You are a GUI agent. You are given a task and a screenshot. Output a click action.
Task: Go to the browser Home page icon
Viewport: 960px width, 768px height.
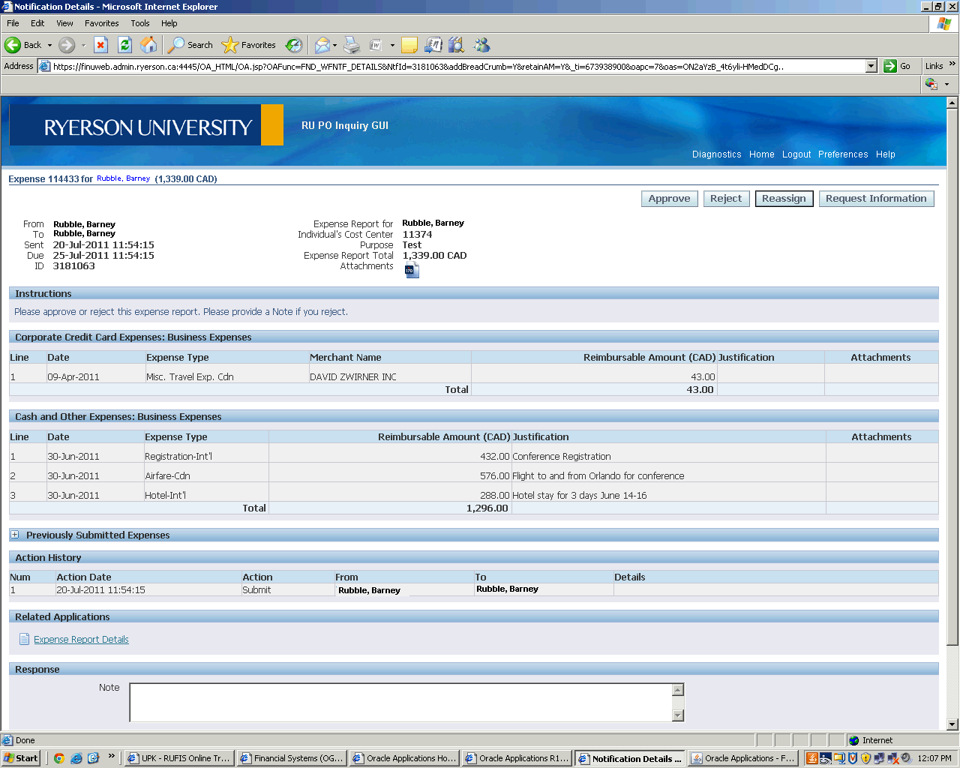[x=148, y=45]
